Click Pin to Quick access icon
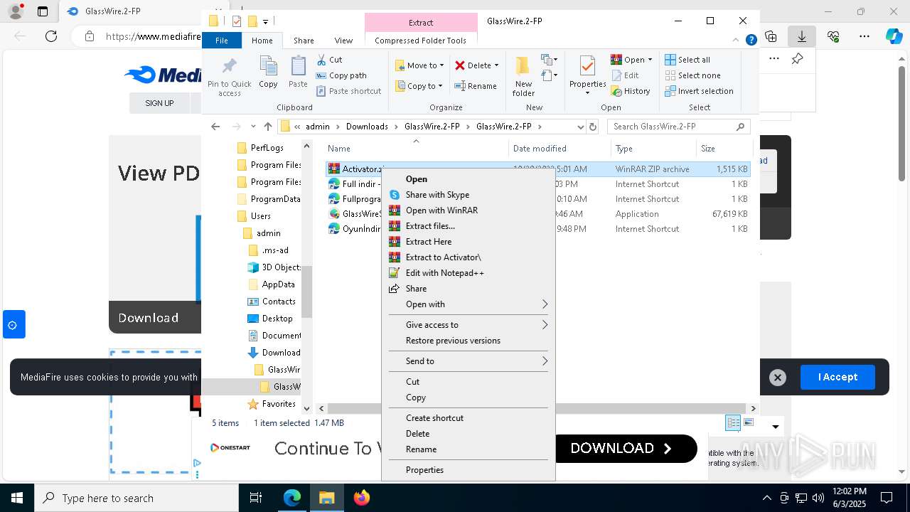 click(x=229, y=67)
